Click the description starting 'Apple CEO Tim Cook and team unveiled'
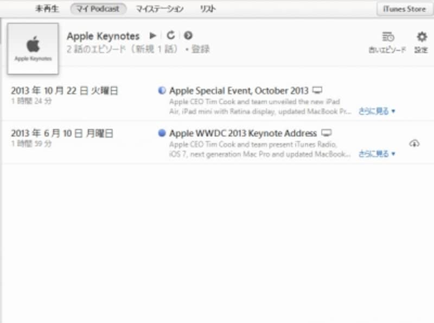 (260, 106)
